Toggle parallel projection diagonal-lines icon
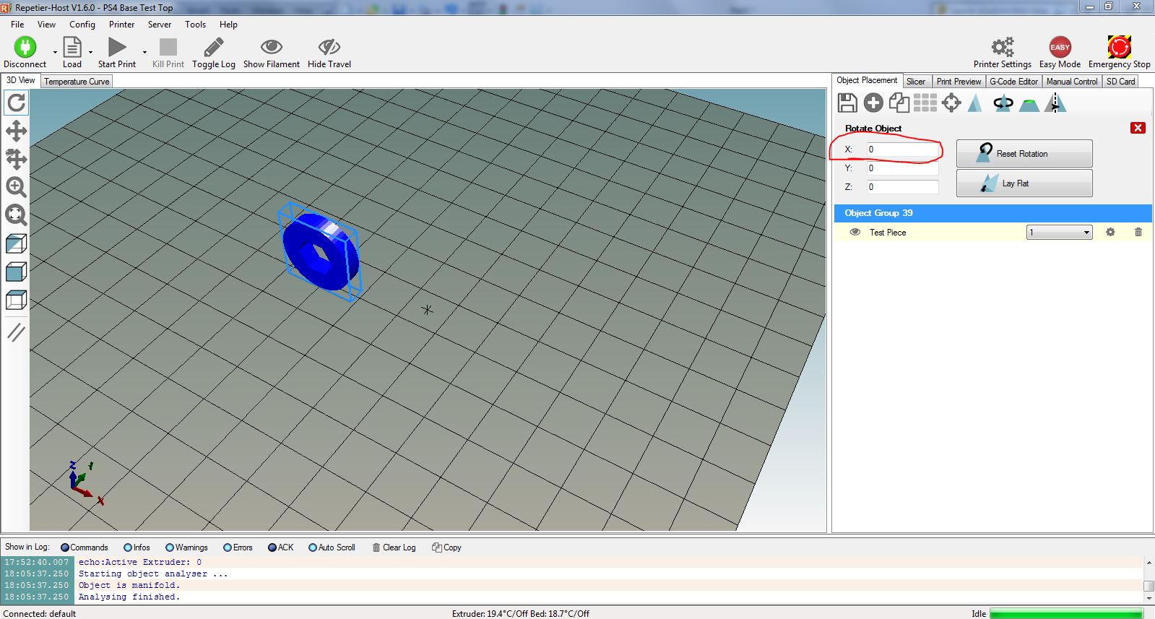The height and width of the screenshot is (619, 1155). pos(16,332)
